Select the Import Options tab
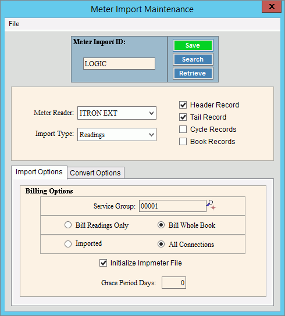The width and height of the screenshot is (285, 316). pyautogui.click(x=39, y=172)
